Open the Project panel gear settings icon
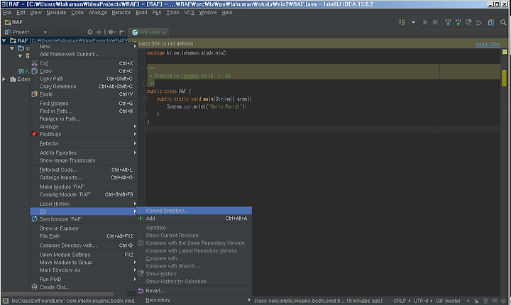 (112, 32)
